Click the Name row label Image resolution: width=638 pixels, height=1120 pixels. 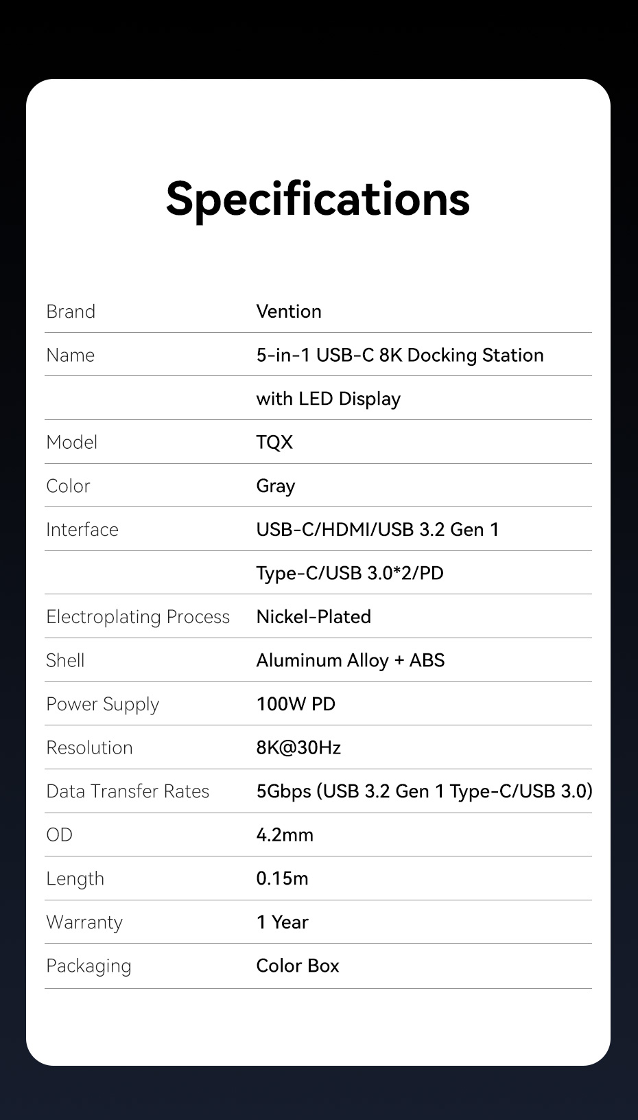[70, 355]
